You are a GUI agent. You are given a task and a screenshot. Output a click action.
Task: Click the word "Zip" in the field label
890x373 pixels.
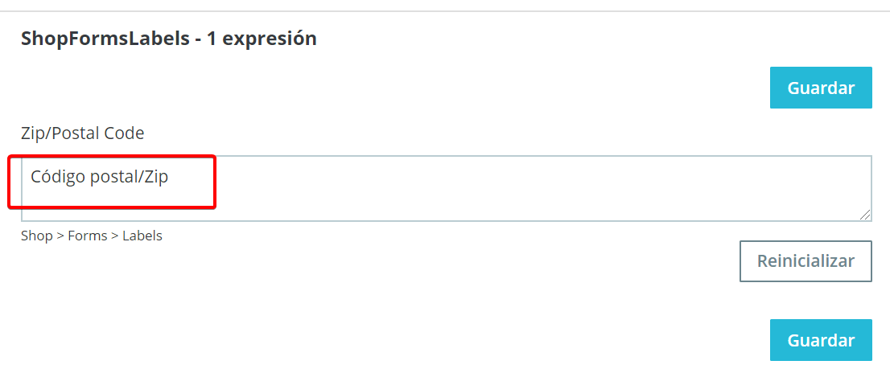click(33, 133)
